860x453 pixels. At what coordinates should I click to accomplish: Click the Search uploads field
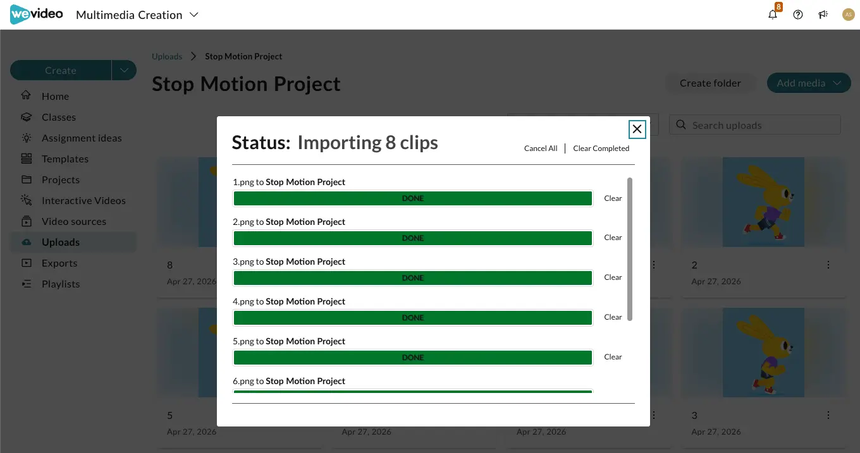pyautogui.click(x=755, y=125)
